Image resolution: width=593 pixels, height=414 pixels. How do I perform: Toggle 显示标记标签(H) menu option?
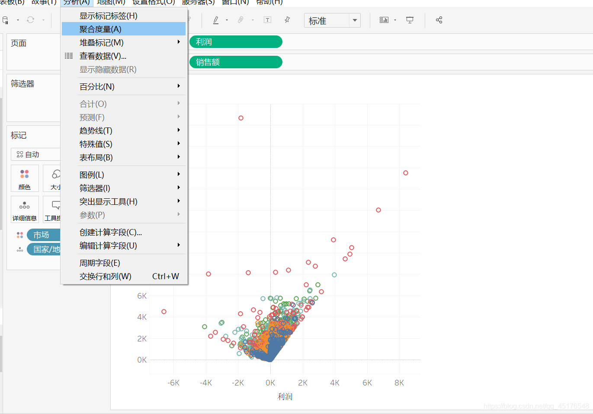coord(124,16)
